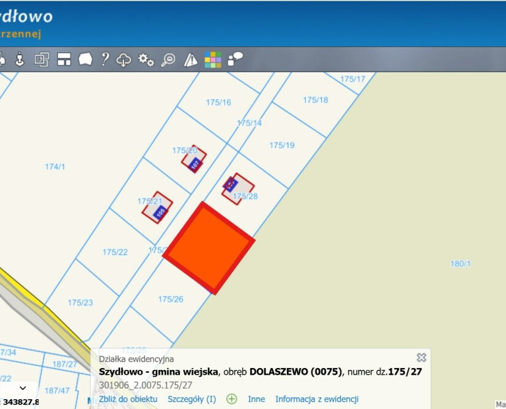Click the warning triangle icon
The width and height of the screenshot is (506, 409).
point(191,59)
